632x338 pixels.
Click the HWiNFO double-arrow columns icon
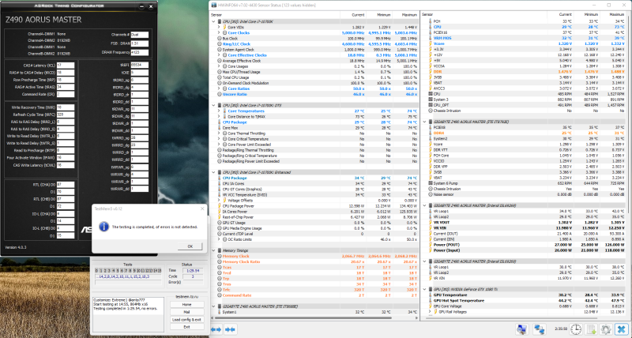pyautogui.click(x=230, y=329)
